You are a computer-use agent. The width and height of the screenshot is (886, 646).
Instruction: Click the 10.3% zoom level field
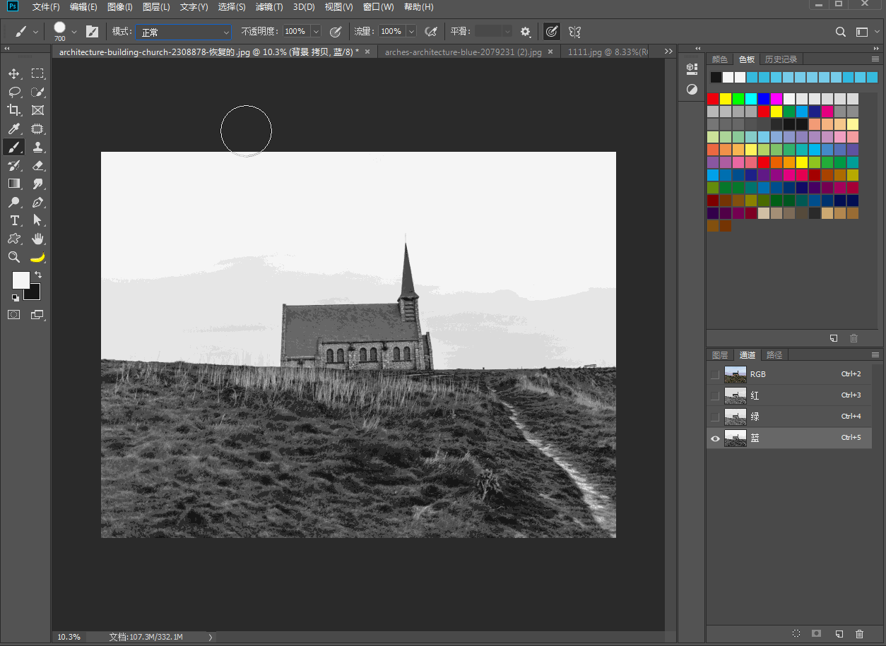[x=69, y=637]
